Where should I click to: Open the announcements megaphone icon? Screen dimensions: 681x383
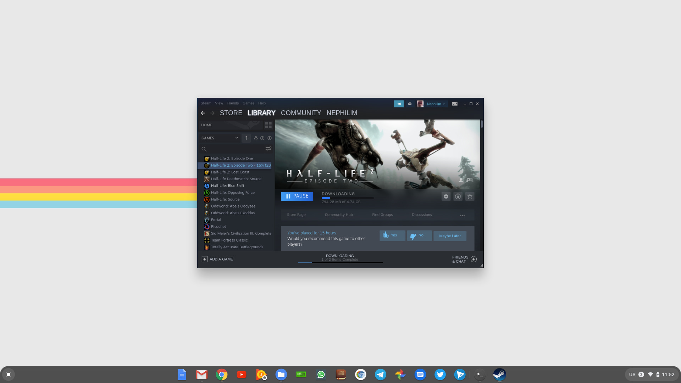[399, 104]
